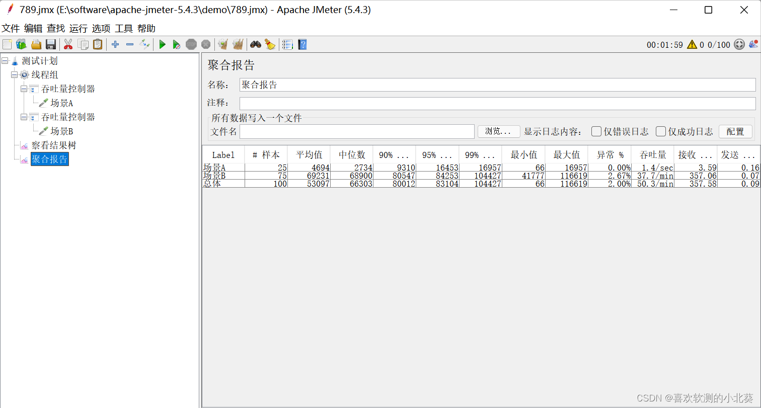Click the remote engine icon at toolbar end
This screenshot has width=761, height=408.
coord(753,44)
